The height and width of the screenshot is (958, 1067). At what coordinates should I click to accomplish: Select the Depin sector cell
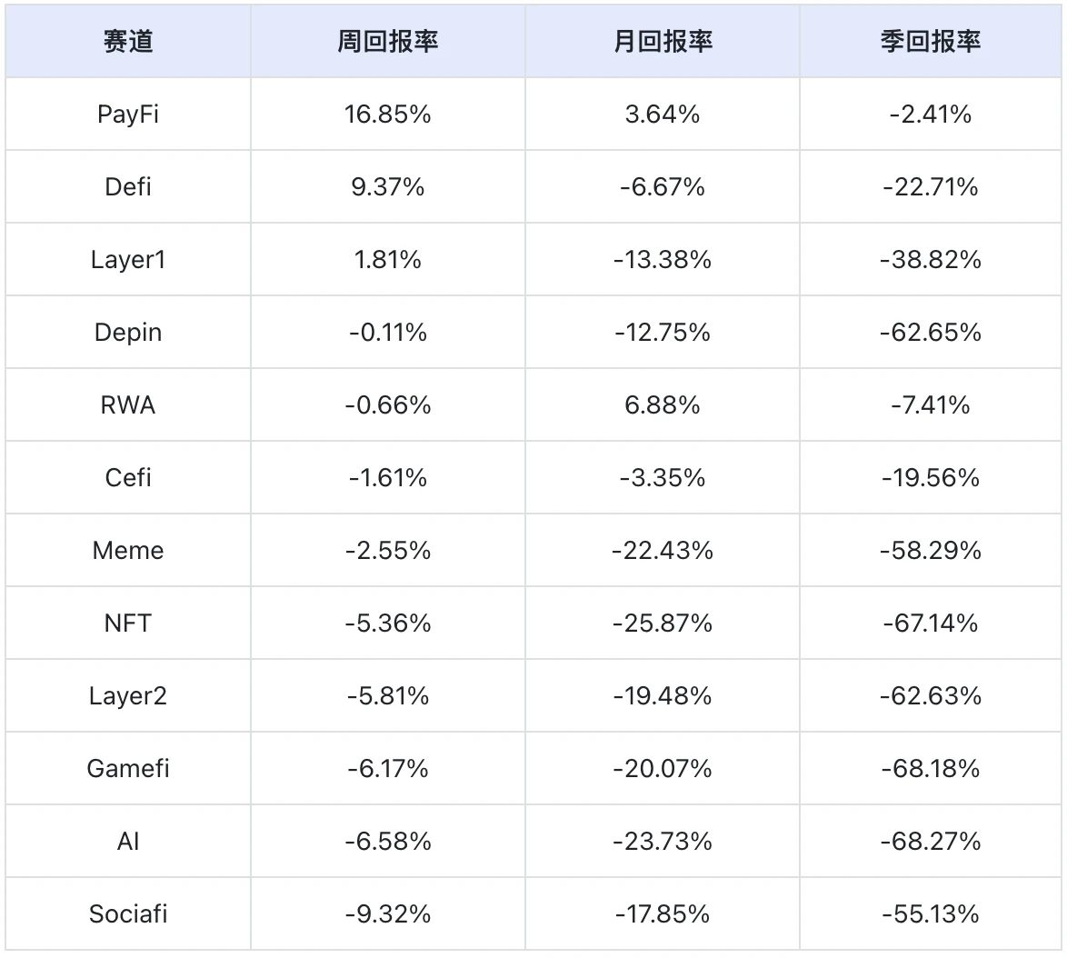128,333
